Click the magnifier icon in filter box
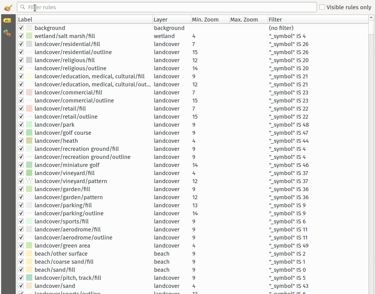This screenshot has width=375, height=294. (x=23, y=7)
